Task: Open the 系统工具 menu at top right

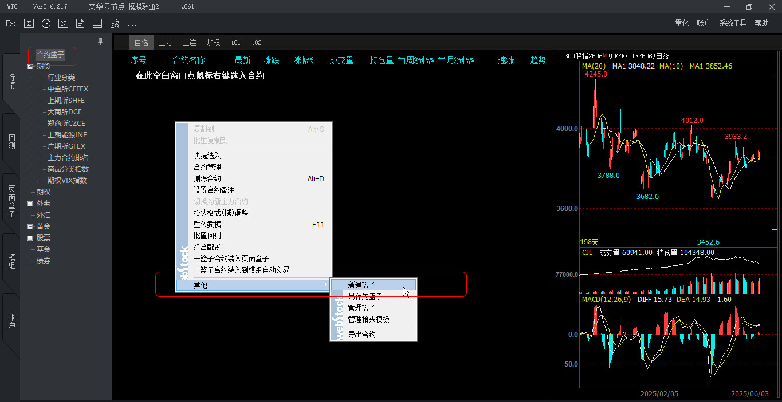Action: pyautogui.click(x=733, y=23)
